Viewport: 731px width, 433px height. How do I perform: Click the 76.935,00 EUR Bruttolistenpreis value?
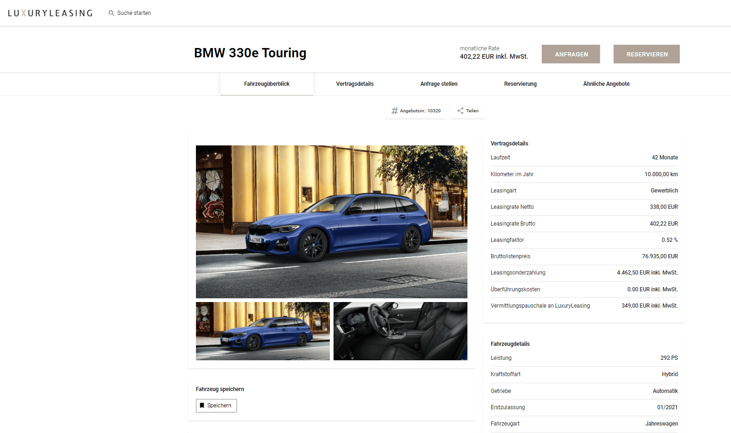pos(660,256)
